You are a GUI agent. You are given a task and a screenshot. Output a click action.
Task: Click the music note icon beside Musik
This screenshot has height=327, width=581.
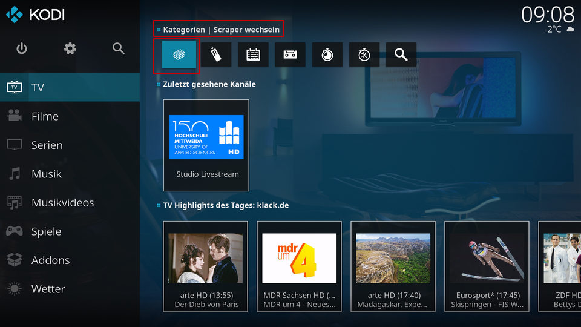15,174
